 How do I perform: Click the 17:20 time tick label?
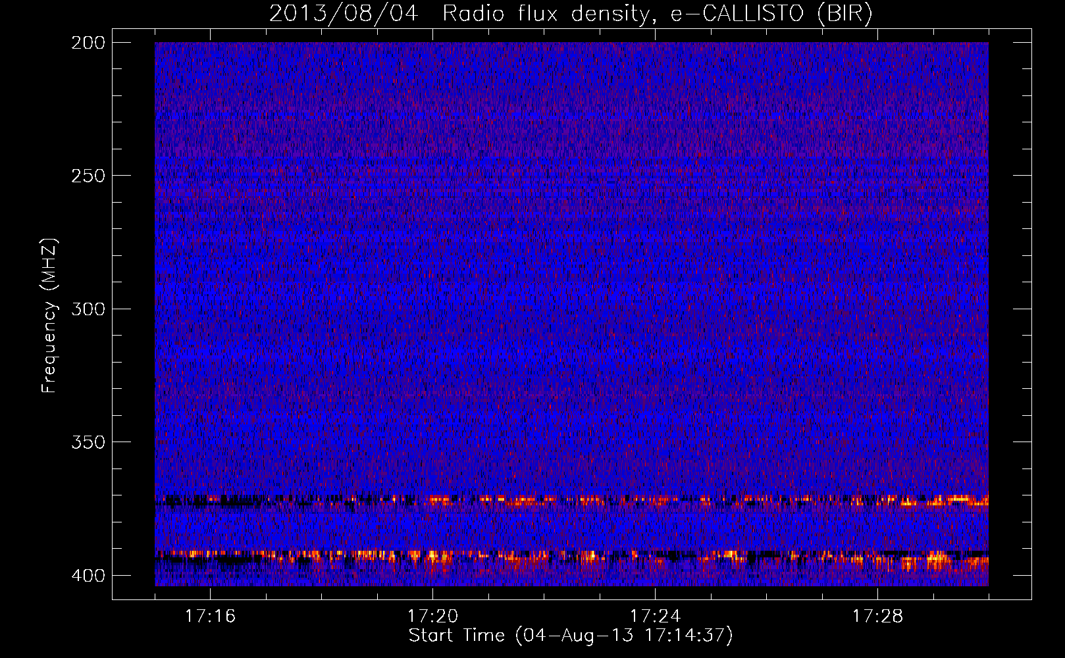tap(432, 617)
